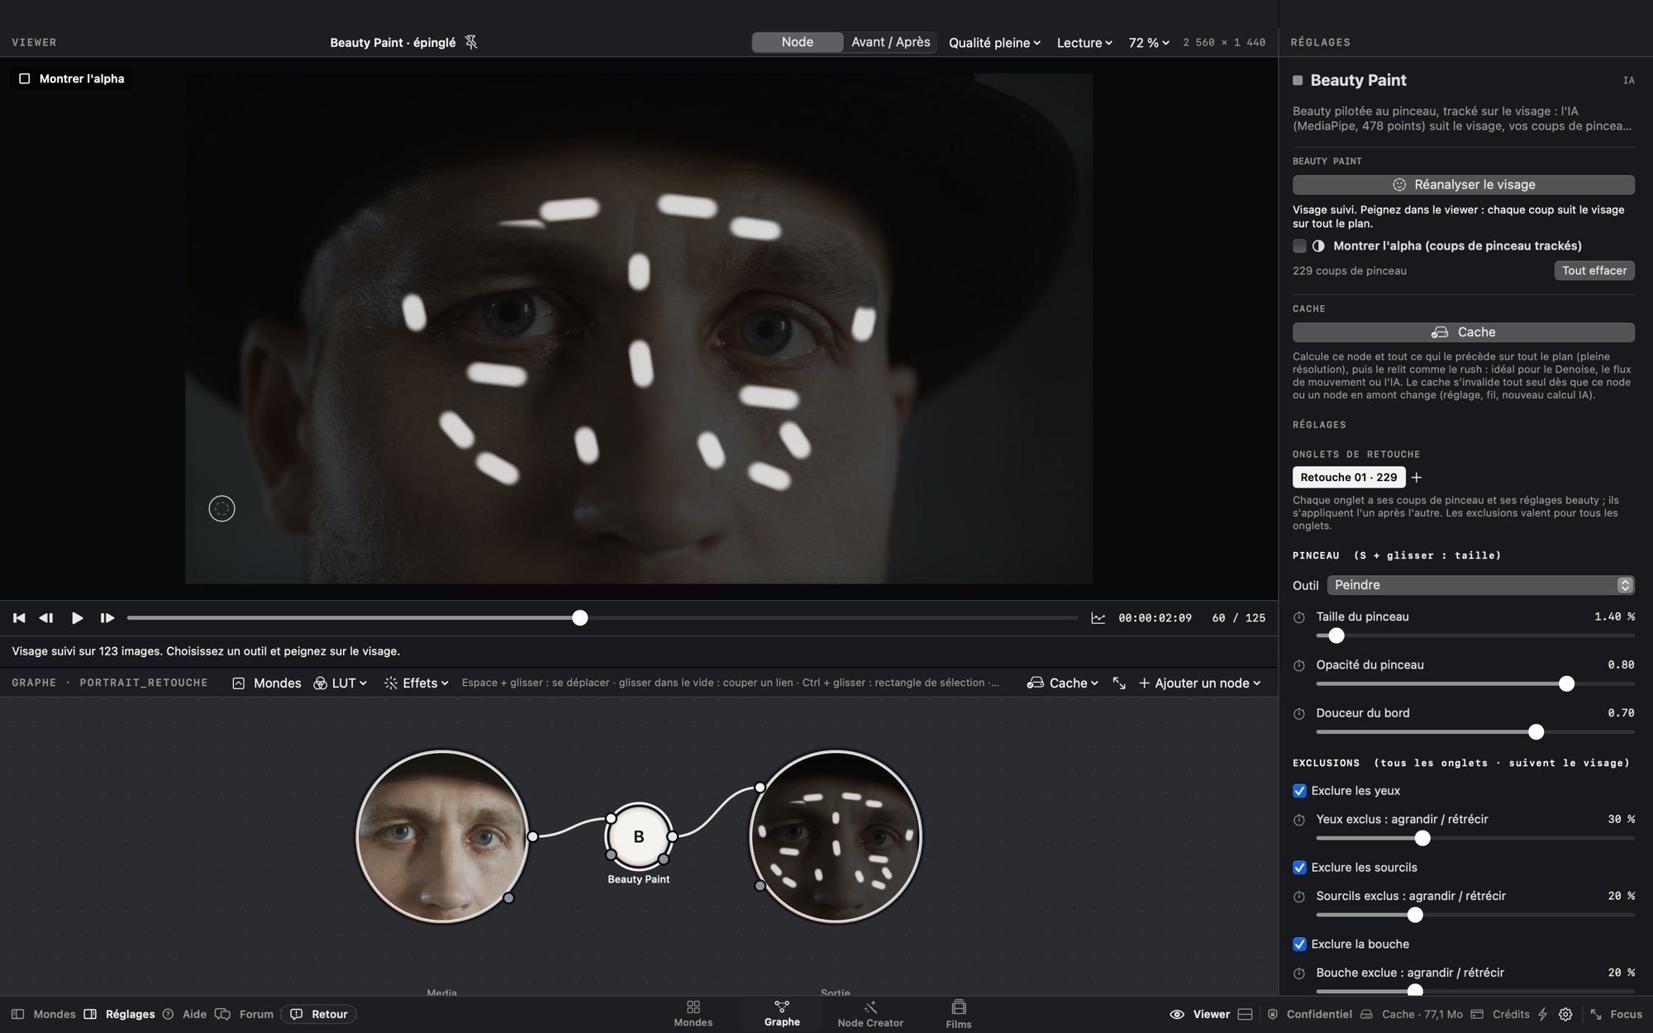Unpin the Beauty Paint viewer pin icon
The width and height of the screenshot is (1653, 1033).
pos(471,42)
